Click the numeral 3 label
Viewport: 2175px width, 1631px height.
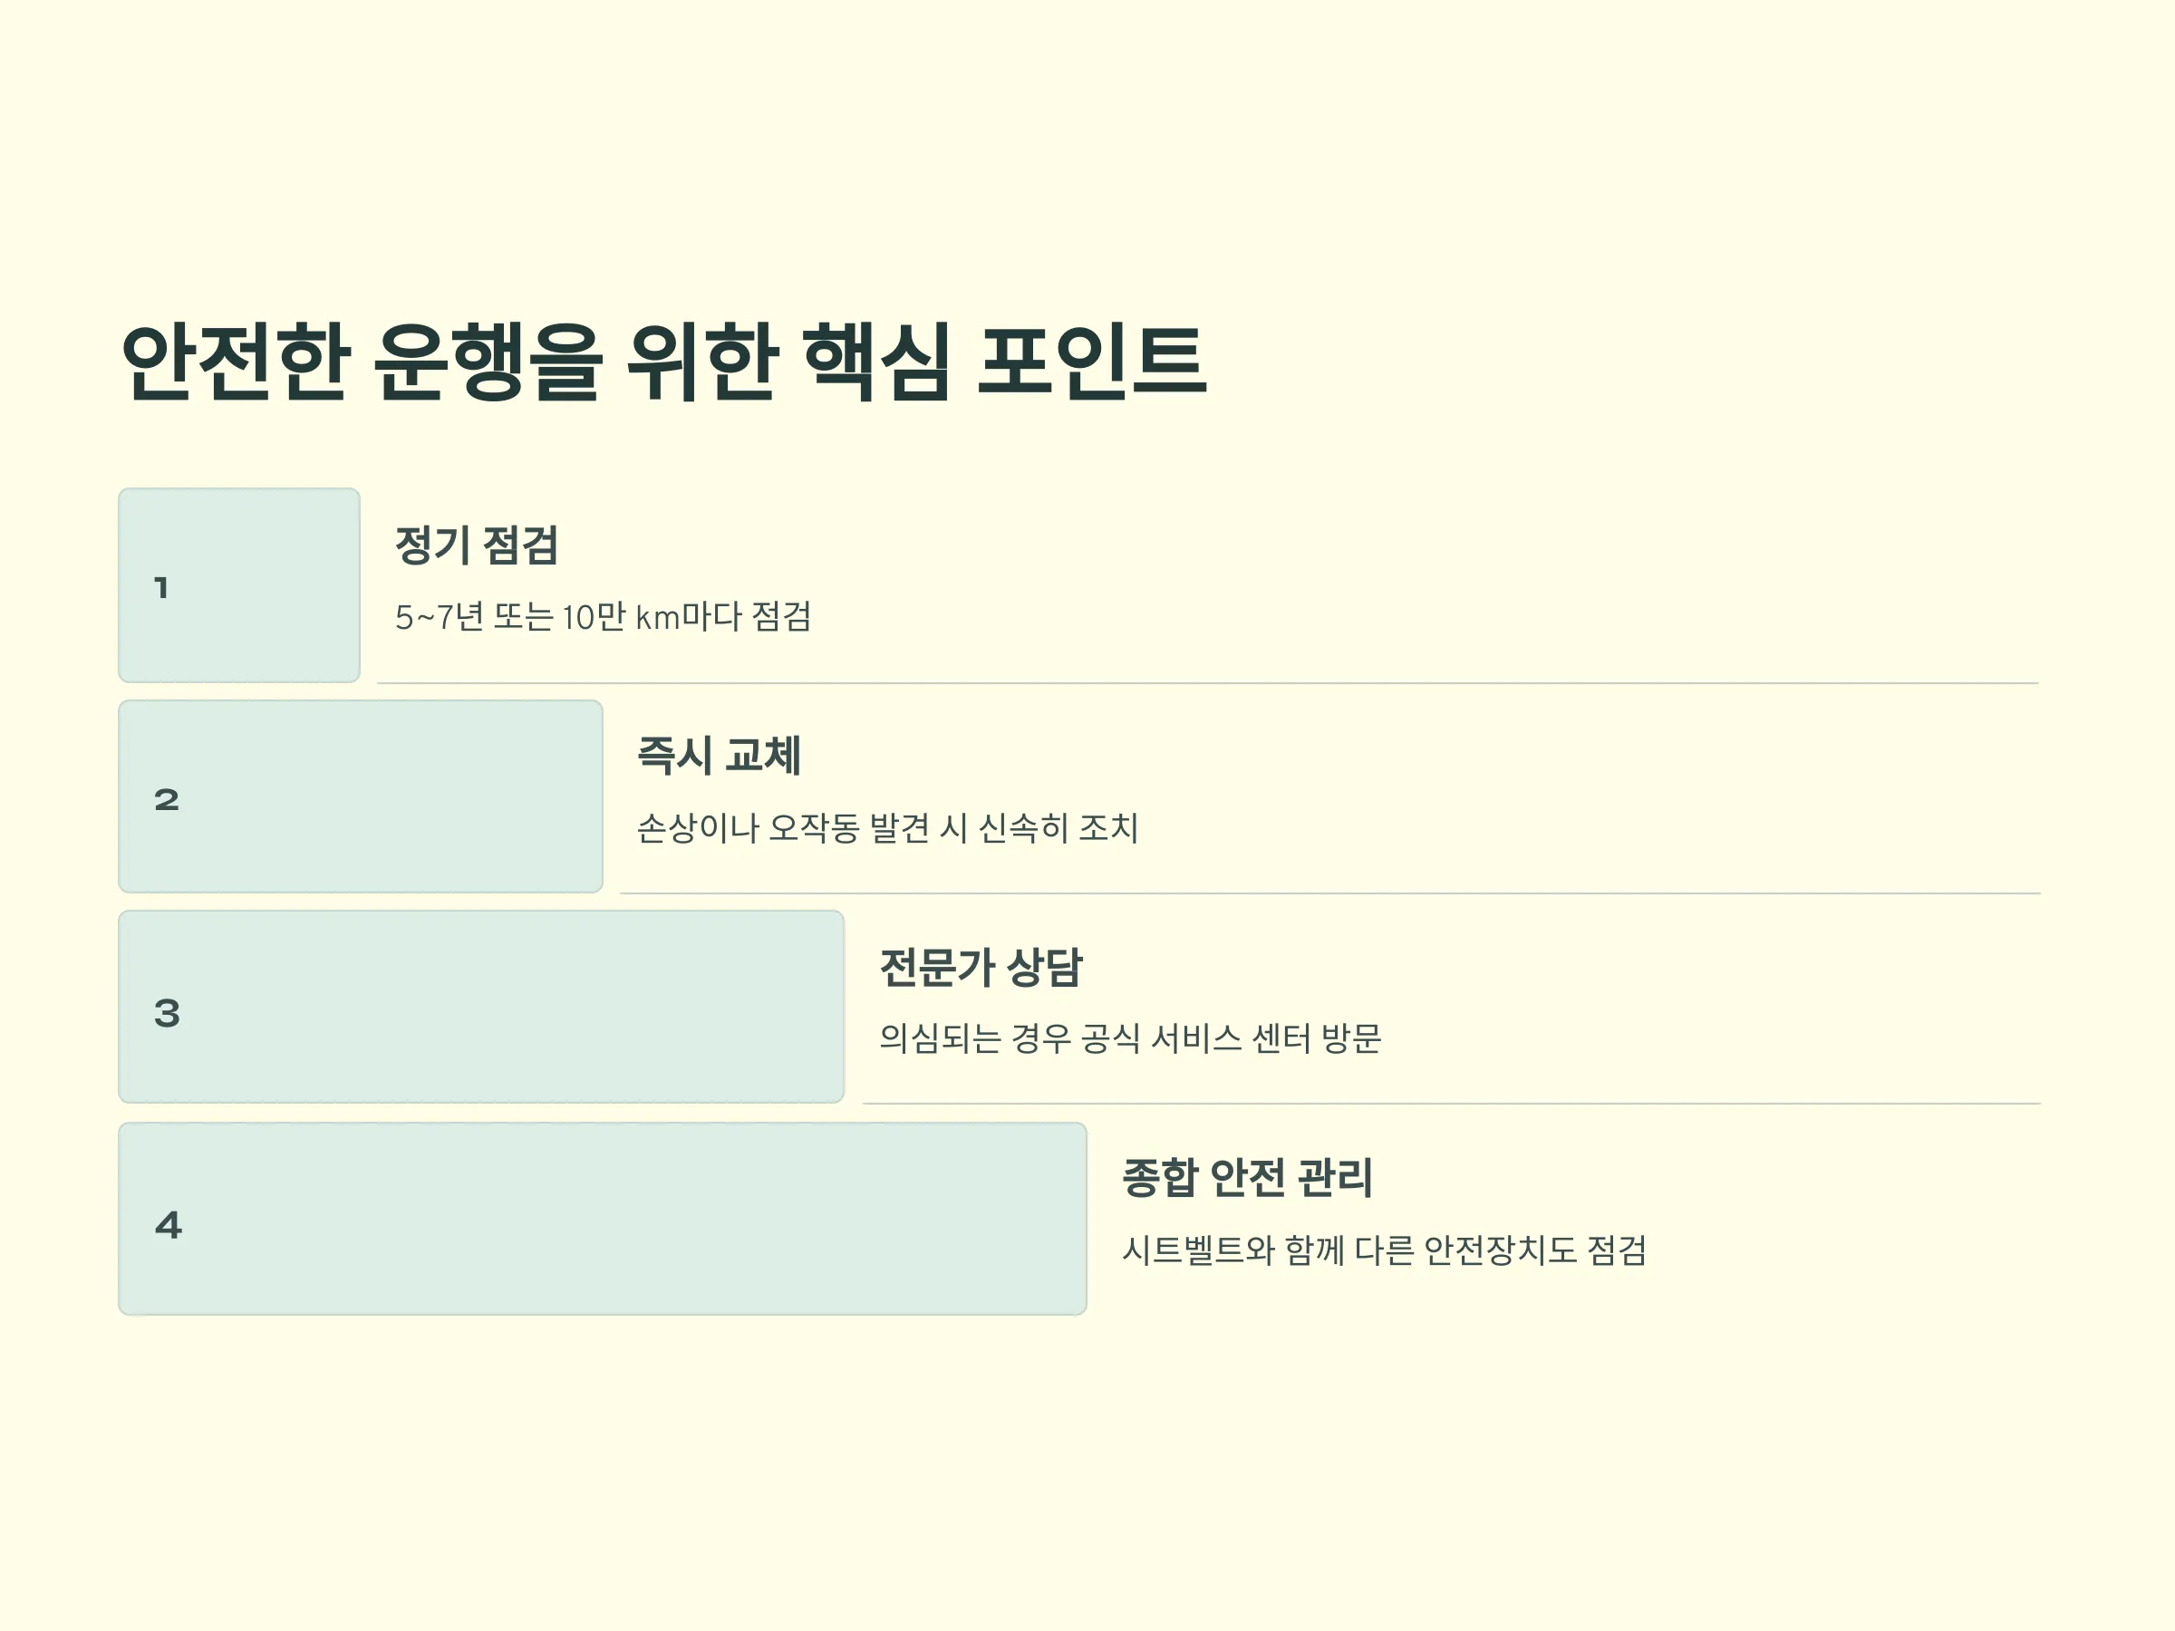click(167, 1013)
